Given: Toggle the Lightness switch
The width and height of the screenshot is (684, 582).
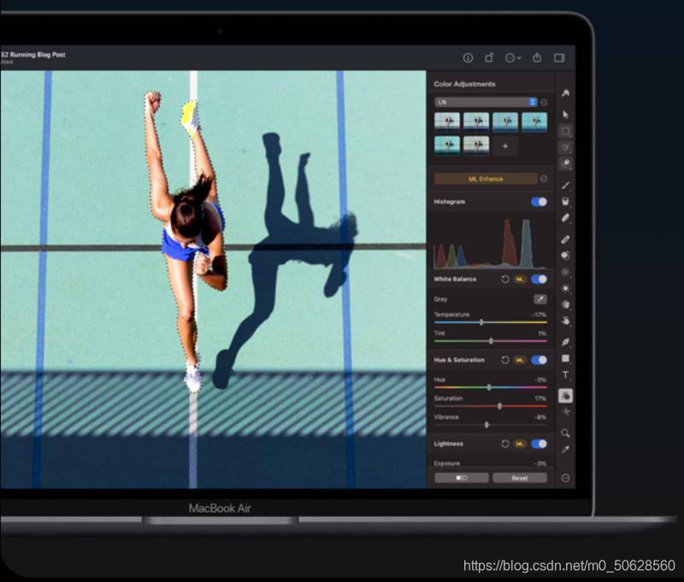Looking at the screenshot, I should tap(539, 444).
